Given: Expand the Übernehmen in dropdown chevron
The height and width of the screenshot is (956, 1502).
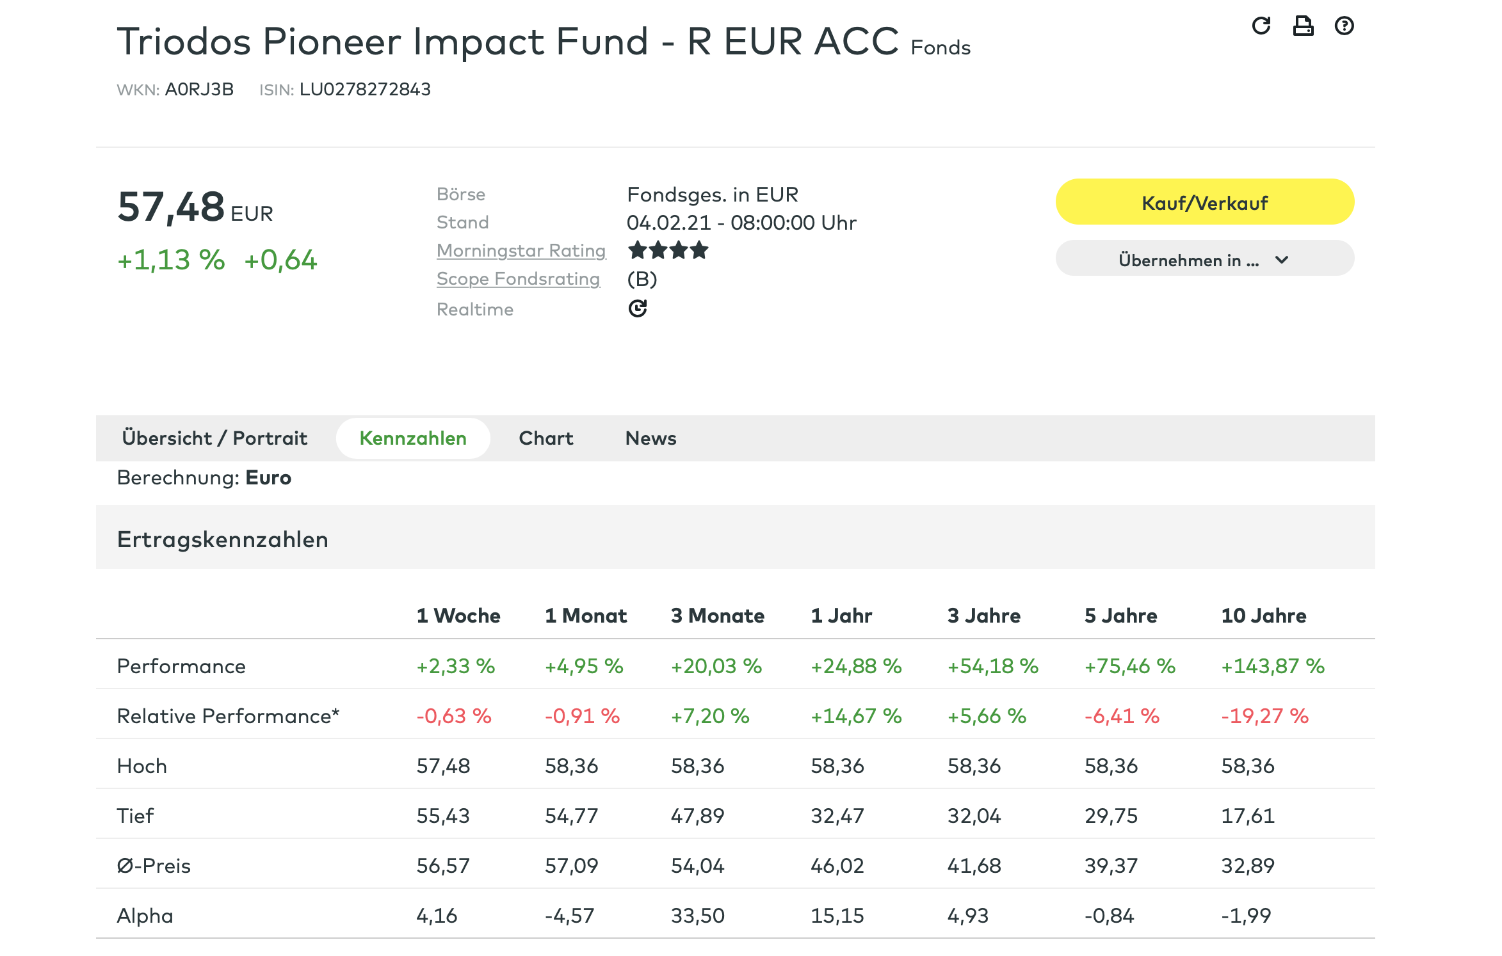Looking at the screenshot, I should pyautogui.click(x=1282, y=260).
